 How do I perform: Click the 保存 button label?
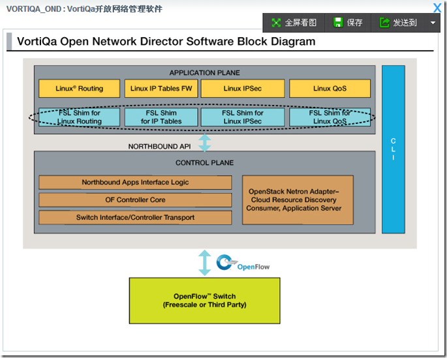click(354, 23)
